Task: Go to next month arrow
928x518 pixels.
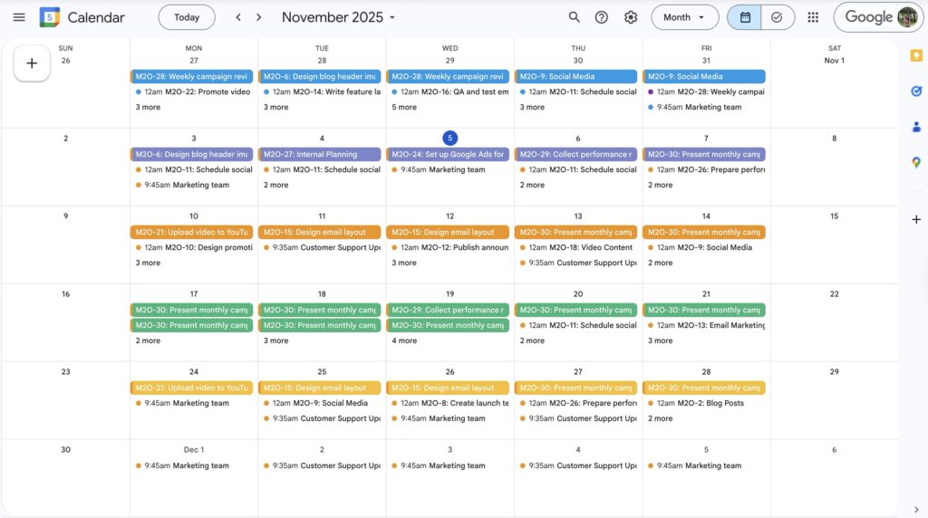Action: [258, 17]
